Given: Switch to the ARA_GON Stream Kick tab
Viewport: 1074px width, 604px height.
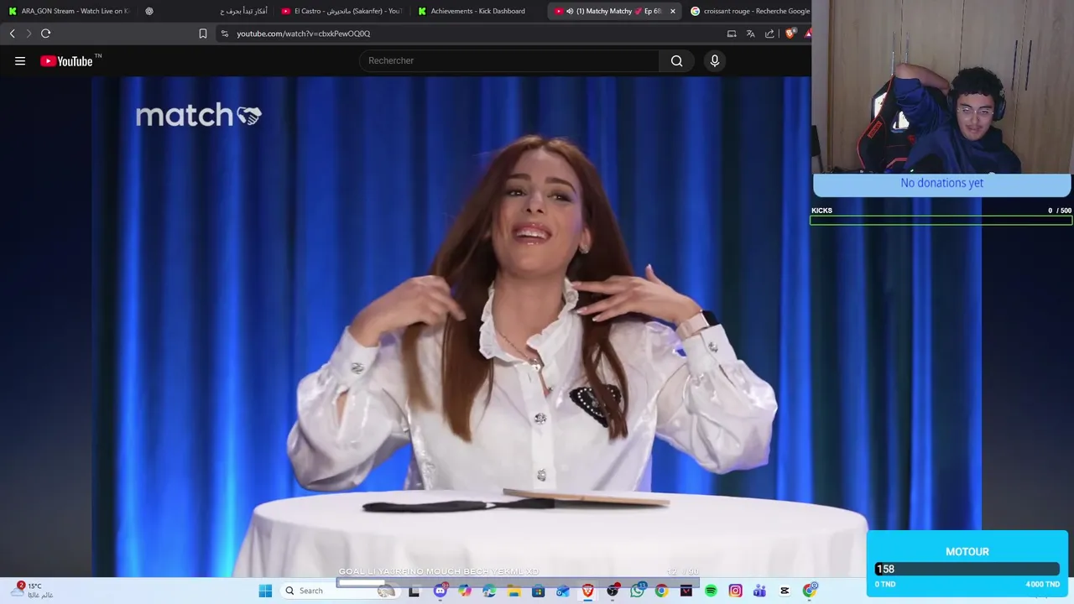Looking at the screenshot, I should coord(68,11).
